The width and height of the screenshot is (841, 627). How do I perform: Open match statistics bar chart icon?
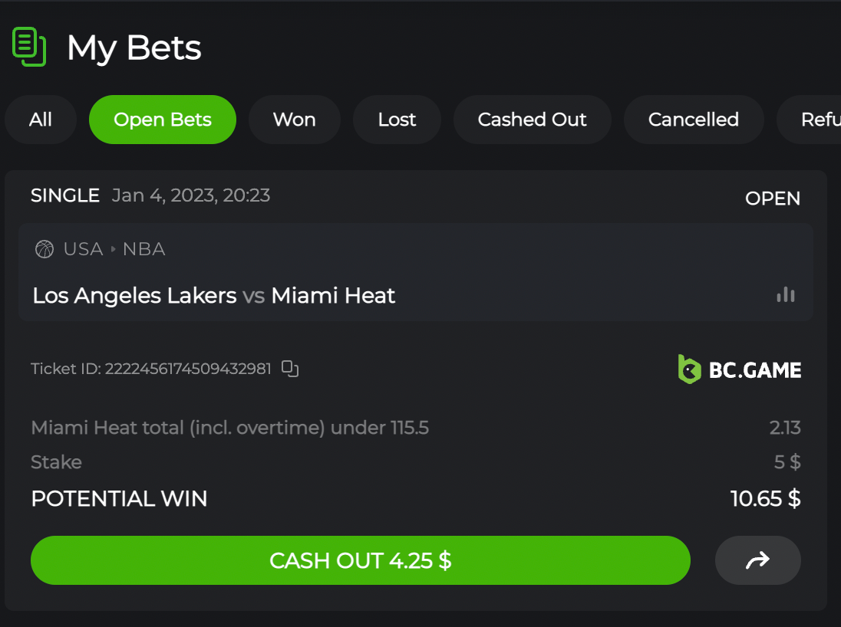point(785,295)
